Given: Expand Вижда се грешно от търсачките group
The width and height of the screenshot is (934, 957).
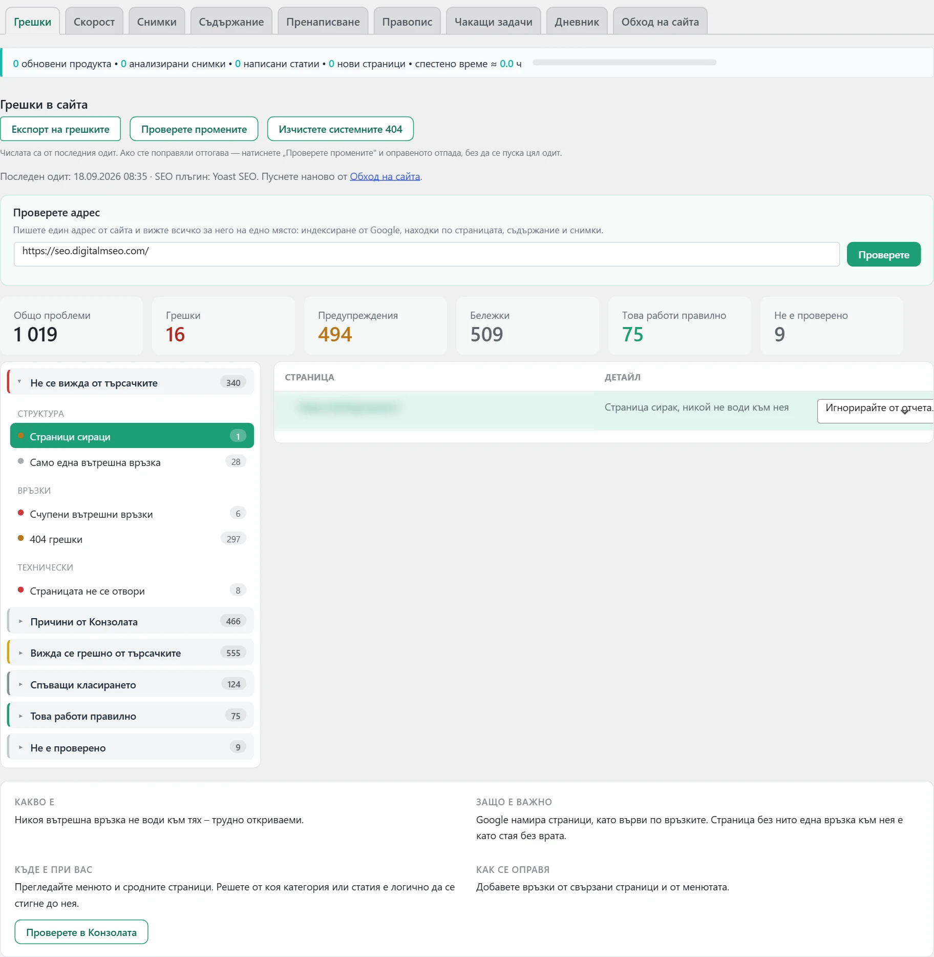Looking at the screenshot, I should [x=131, y=653].
